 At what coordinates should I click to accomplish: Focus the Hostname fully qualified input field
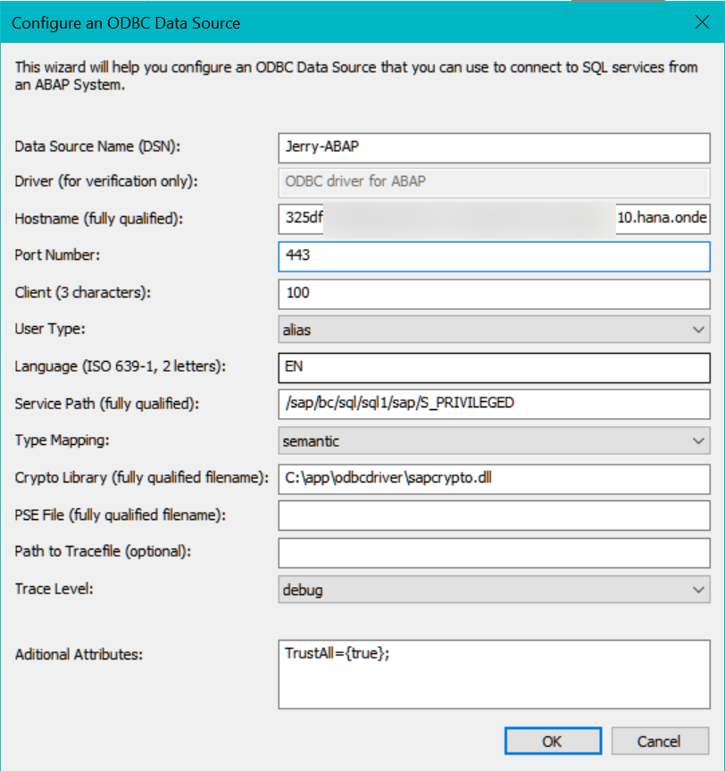click(494, 219)
